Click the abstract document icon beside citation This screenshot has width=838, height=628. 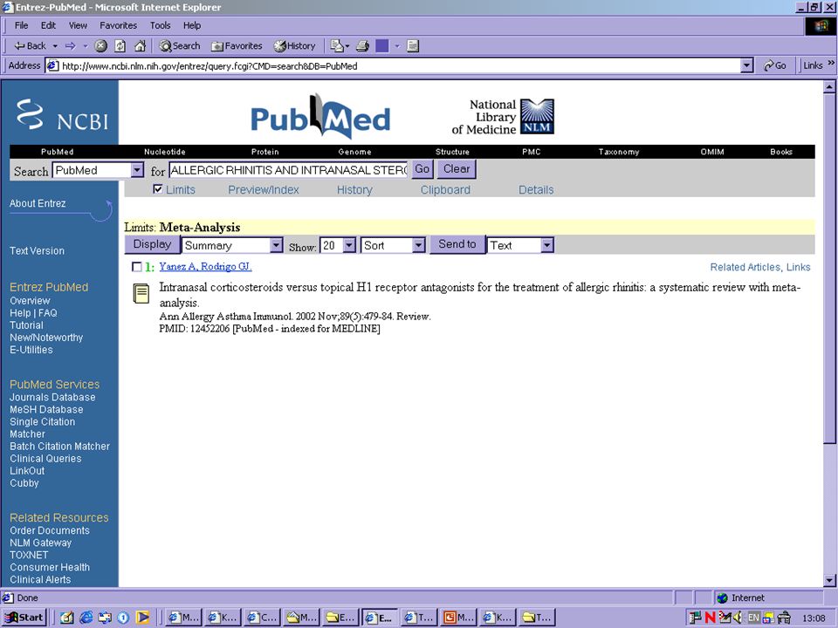point(141,293)
